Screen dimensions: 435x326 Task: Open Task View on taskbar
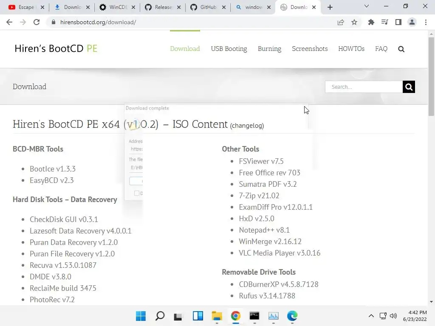click(x=178, y=316)
